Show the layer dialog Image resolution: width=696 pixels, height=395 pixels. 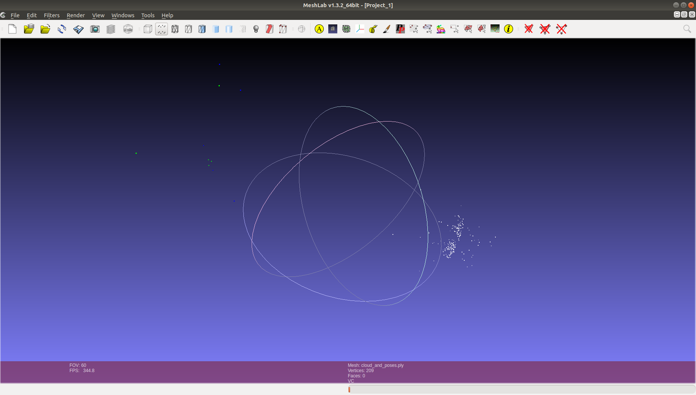[111, 29]
